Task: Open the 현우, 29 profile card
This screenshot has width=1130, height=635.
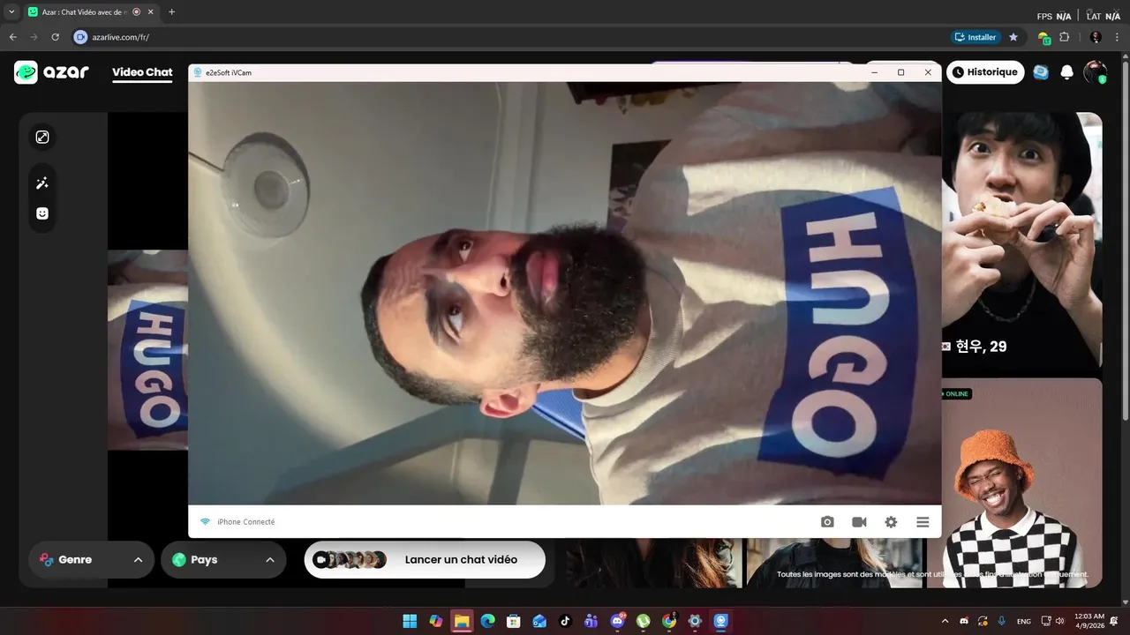Action: coord(1022,241)
